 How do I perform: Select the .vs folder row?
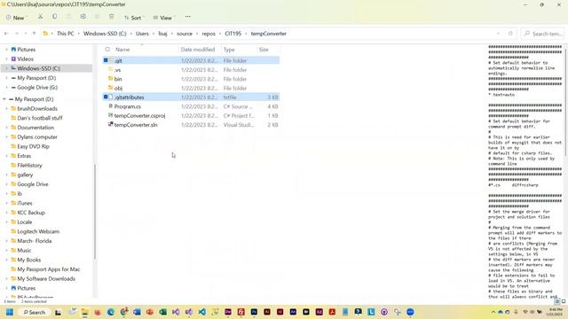coord(192,70)
